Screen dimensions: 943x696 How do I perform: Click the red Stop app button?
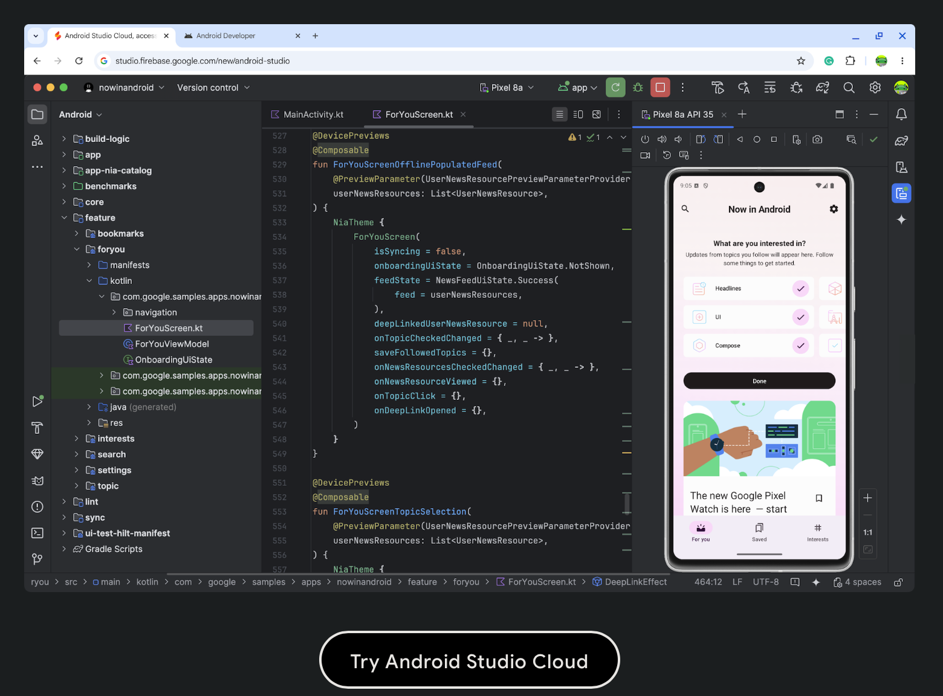[x=660, y=88]
